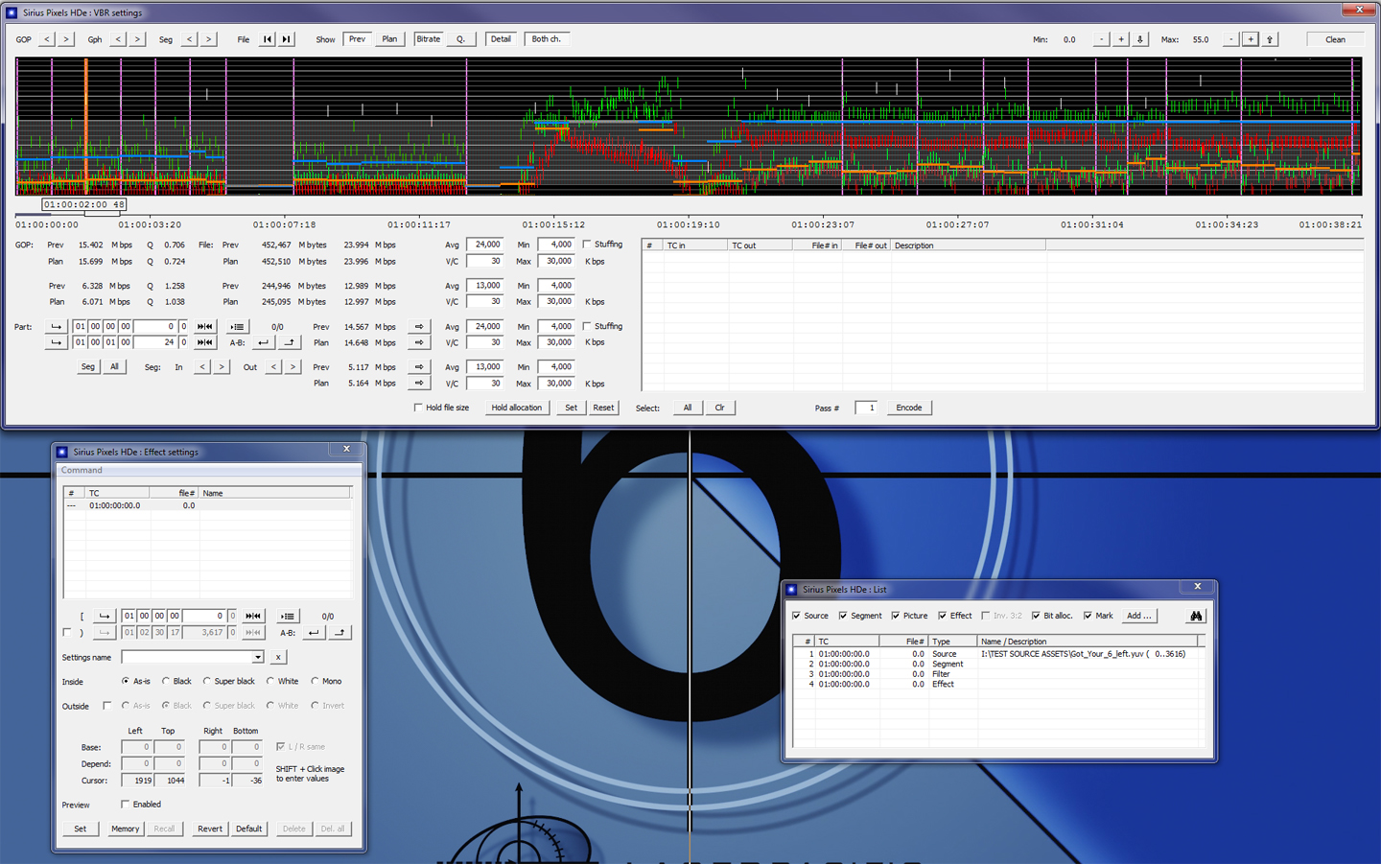Click the arrow next to Plan 14.648 Mbps
1381x864 pixels.
(419, 342)
